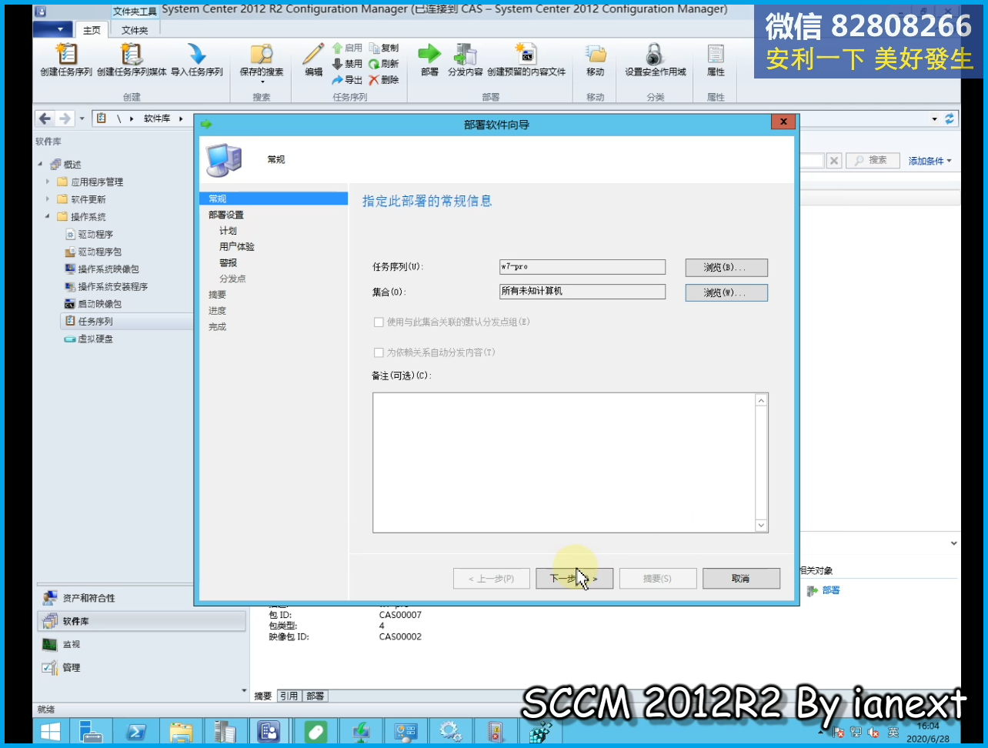Click the 分发内容 ribbon icon
The width and height of the screenshot is (988, 748).
466,54
